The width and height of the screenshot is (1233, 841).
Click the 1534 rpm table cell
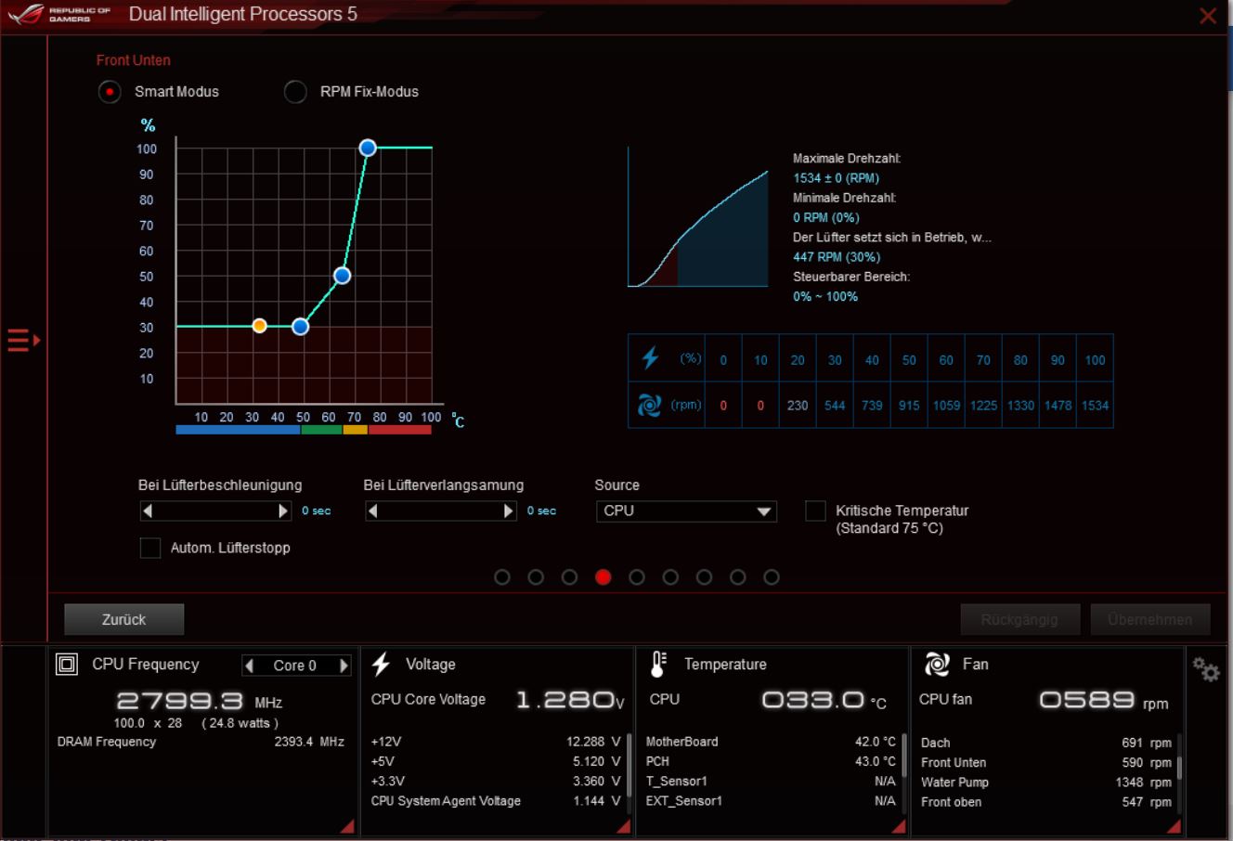[x=1095, y=405]
